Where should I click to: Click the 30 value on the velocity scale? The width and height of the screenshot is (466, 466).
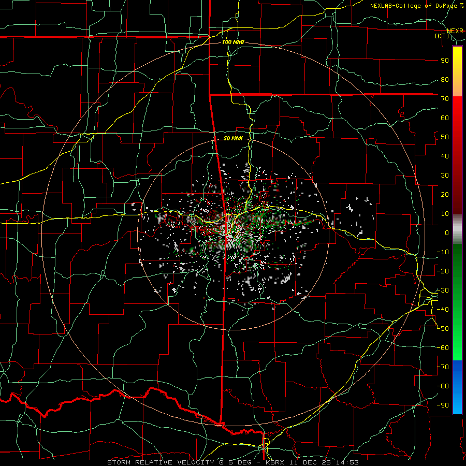445,176
